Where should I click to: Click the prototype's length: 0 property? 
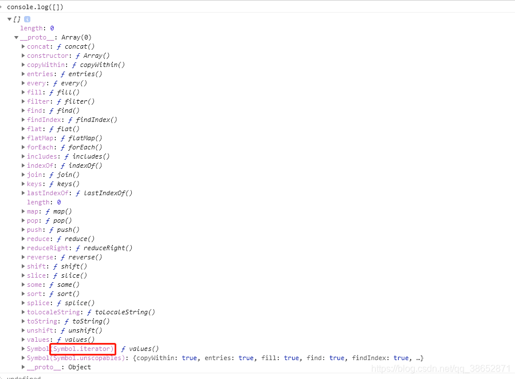44,203
